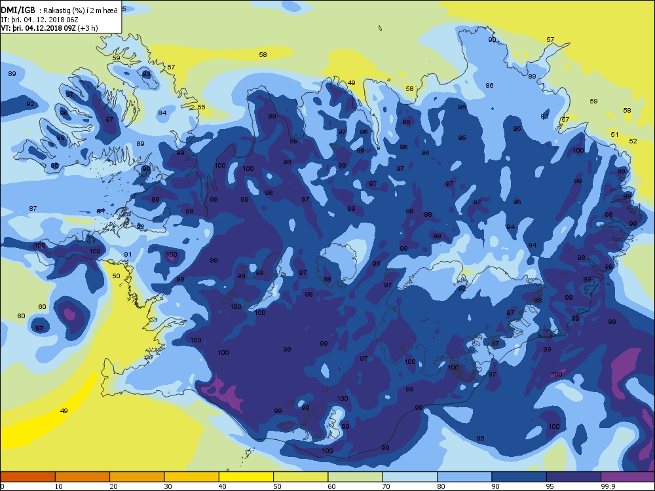
Task: Select the pale yellow 50–60 legend swatch
Action: tap(301, 477)
